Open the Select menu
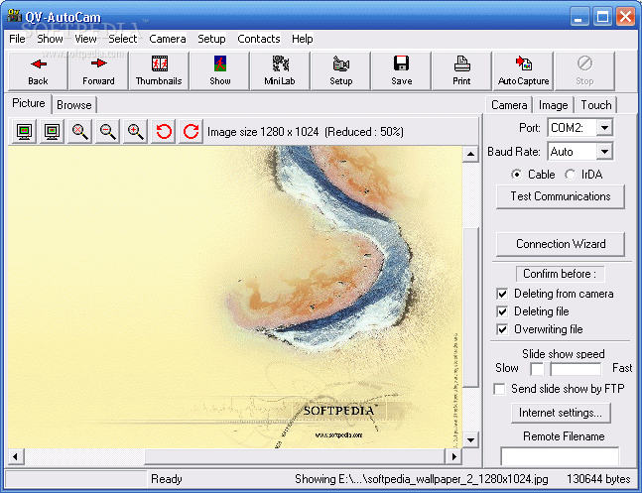Image resolution: width=642 pixels, height=493 pixels. [x=122, y=39]
